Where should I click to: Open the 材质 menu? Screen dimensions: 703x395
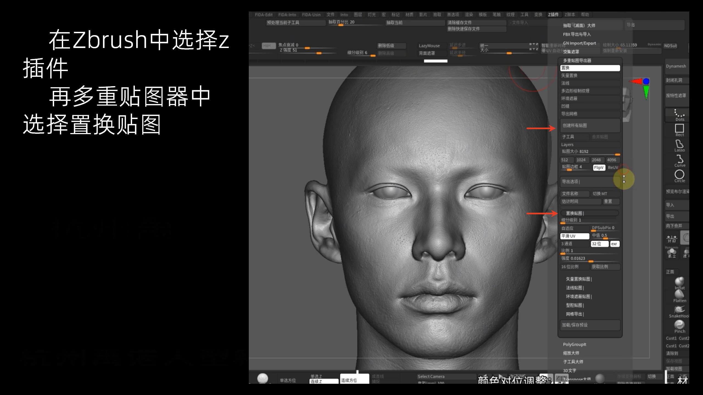(409, 15)
